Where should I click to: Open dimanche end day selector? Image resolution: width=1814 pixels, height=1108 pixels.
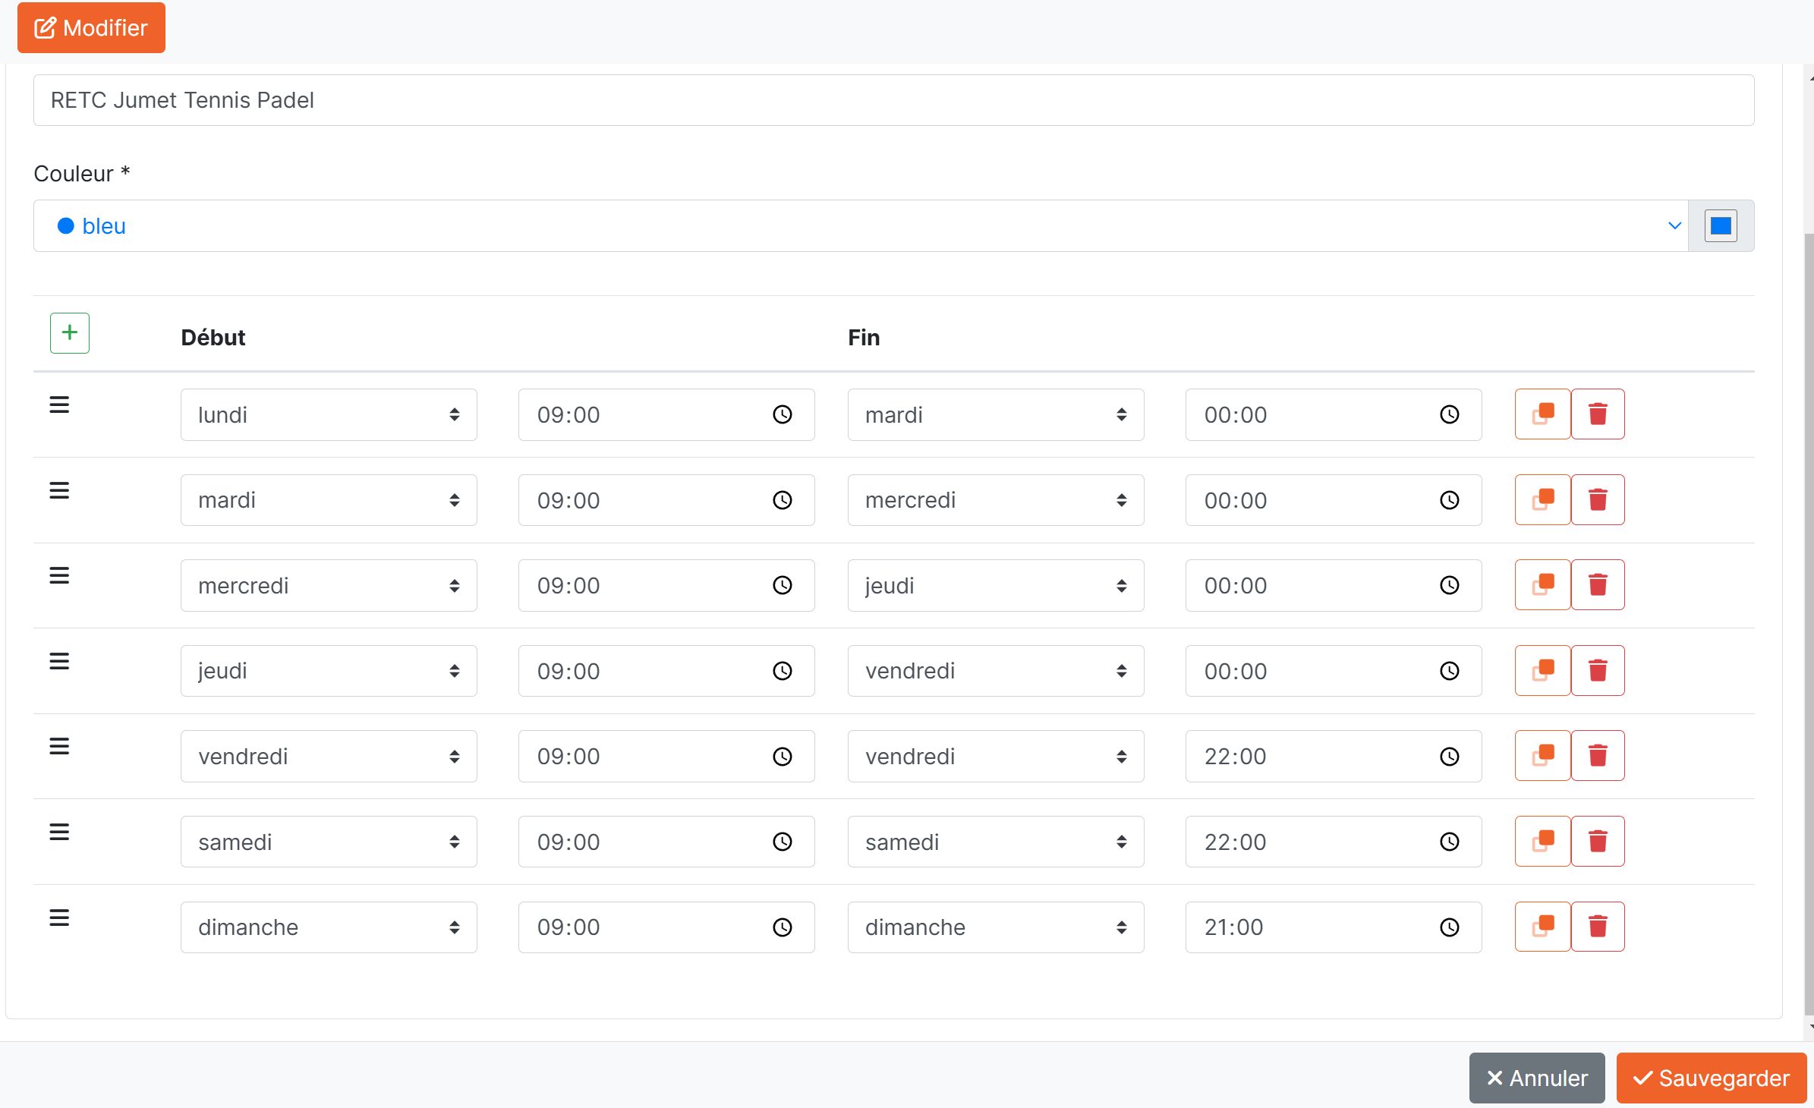point(995,927)
